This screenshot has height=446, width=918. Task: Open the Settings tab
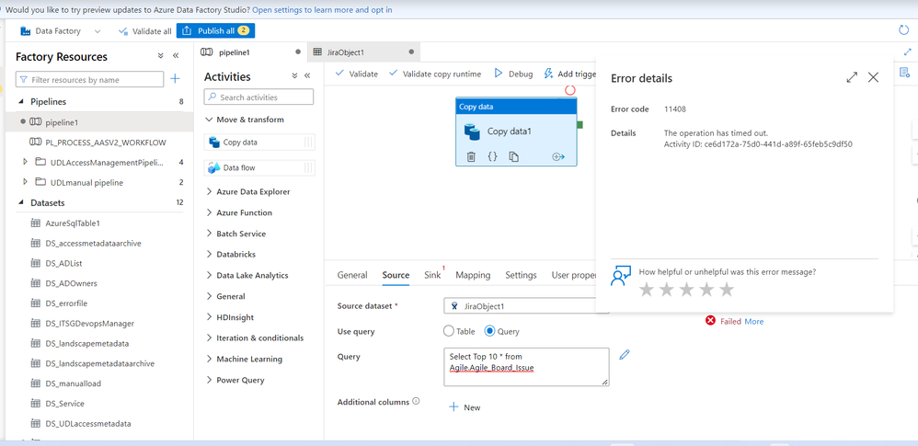(521, 275)
